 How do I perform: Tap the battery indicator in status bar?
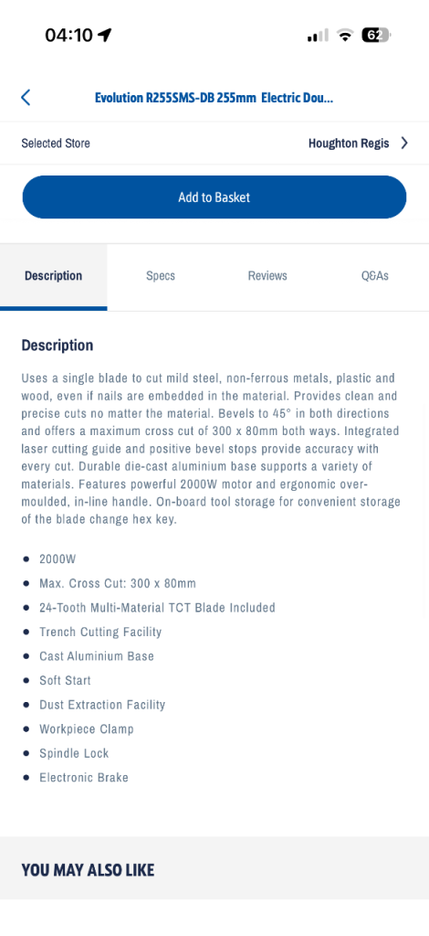point(376,36)
